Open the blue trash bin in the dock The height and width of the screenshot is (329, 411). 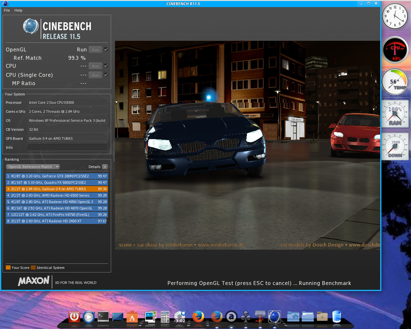point(337,317)
